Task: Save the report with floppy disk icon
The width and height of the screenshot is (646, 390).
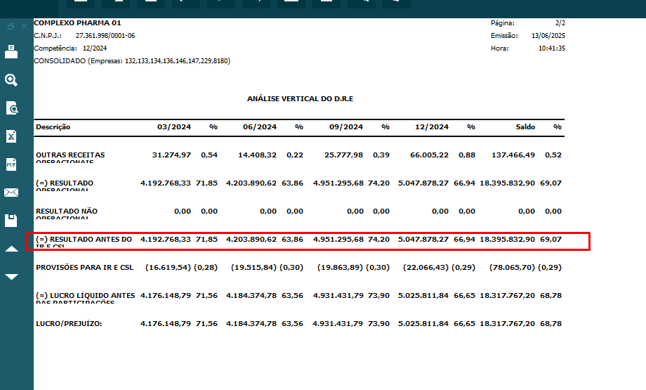Action: click(x=11, y=221)
